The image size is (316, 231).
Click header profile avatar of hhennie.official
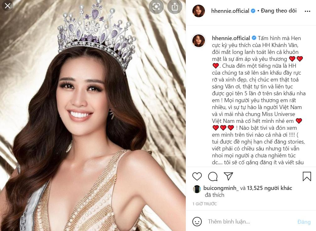[199, 11]
